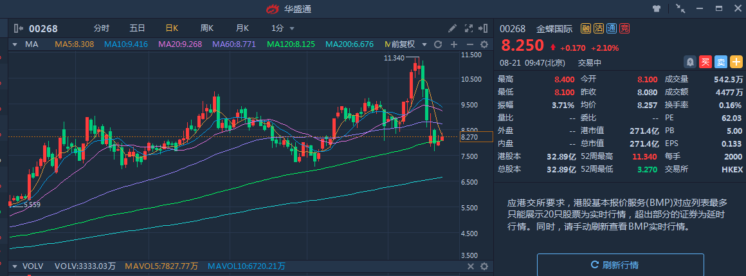
Task: Click the red 买 buy button
Action: coord(705,62)
